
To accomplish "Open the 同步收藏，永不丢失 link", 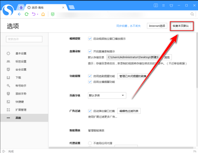I will point(128,26).
